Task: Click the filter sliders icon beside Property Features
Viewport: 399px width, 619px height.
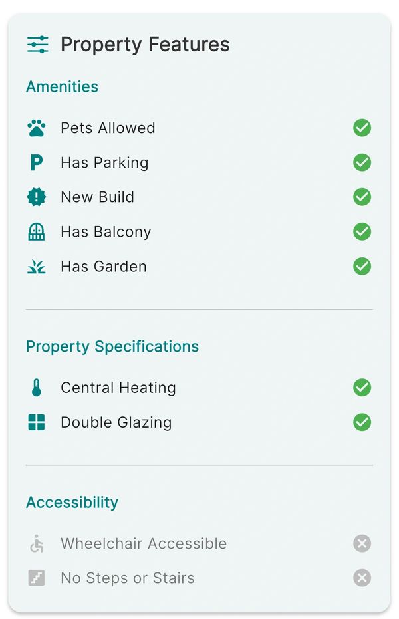Action: 38,45
